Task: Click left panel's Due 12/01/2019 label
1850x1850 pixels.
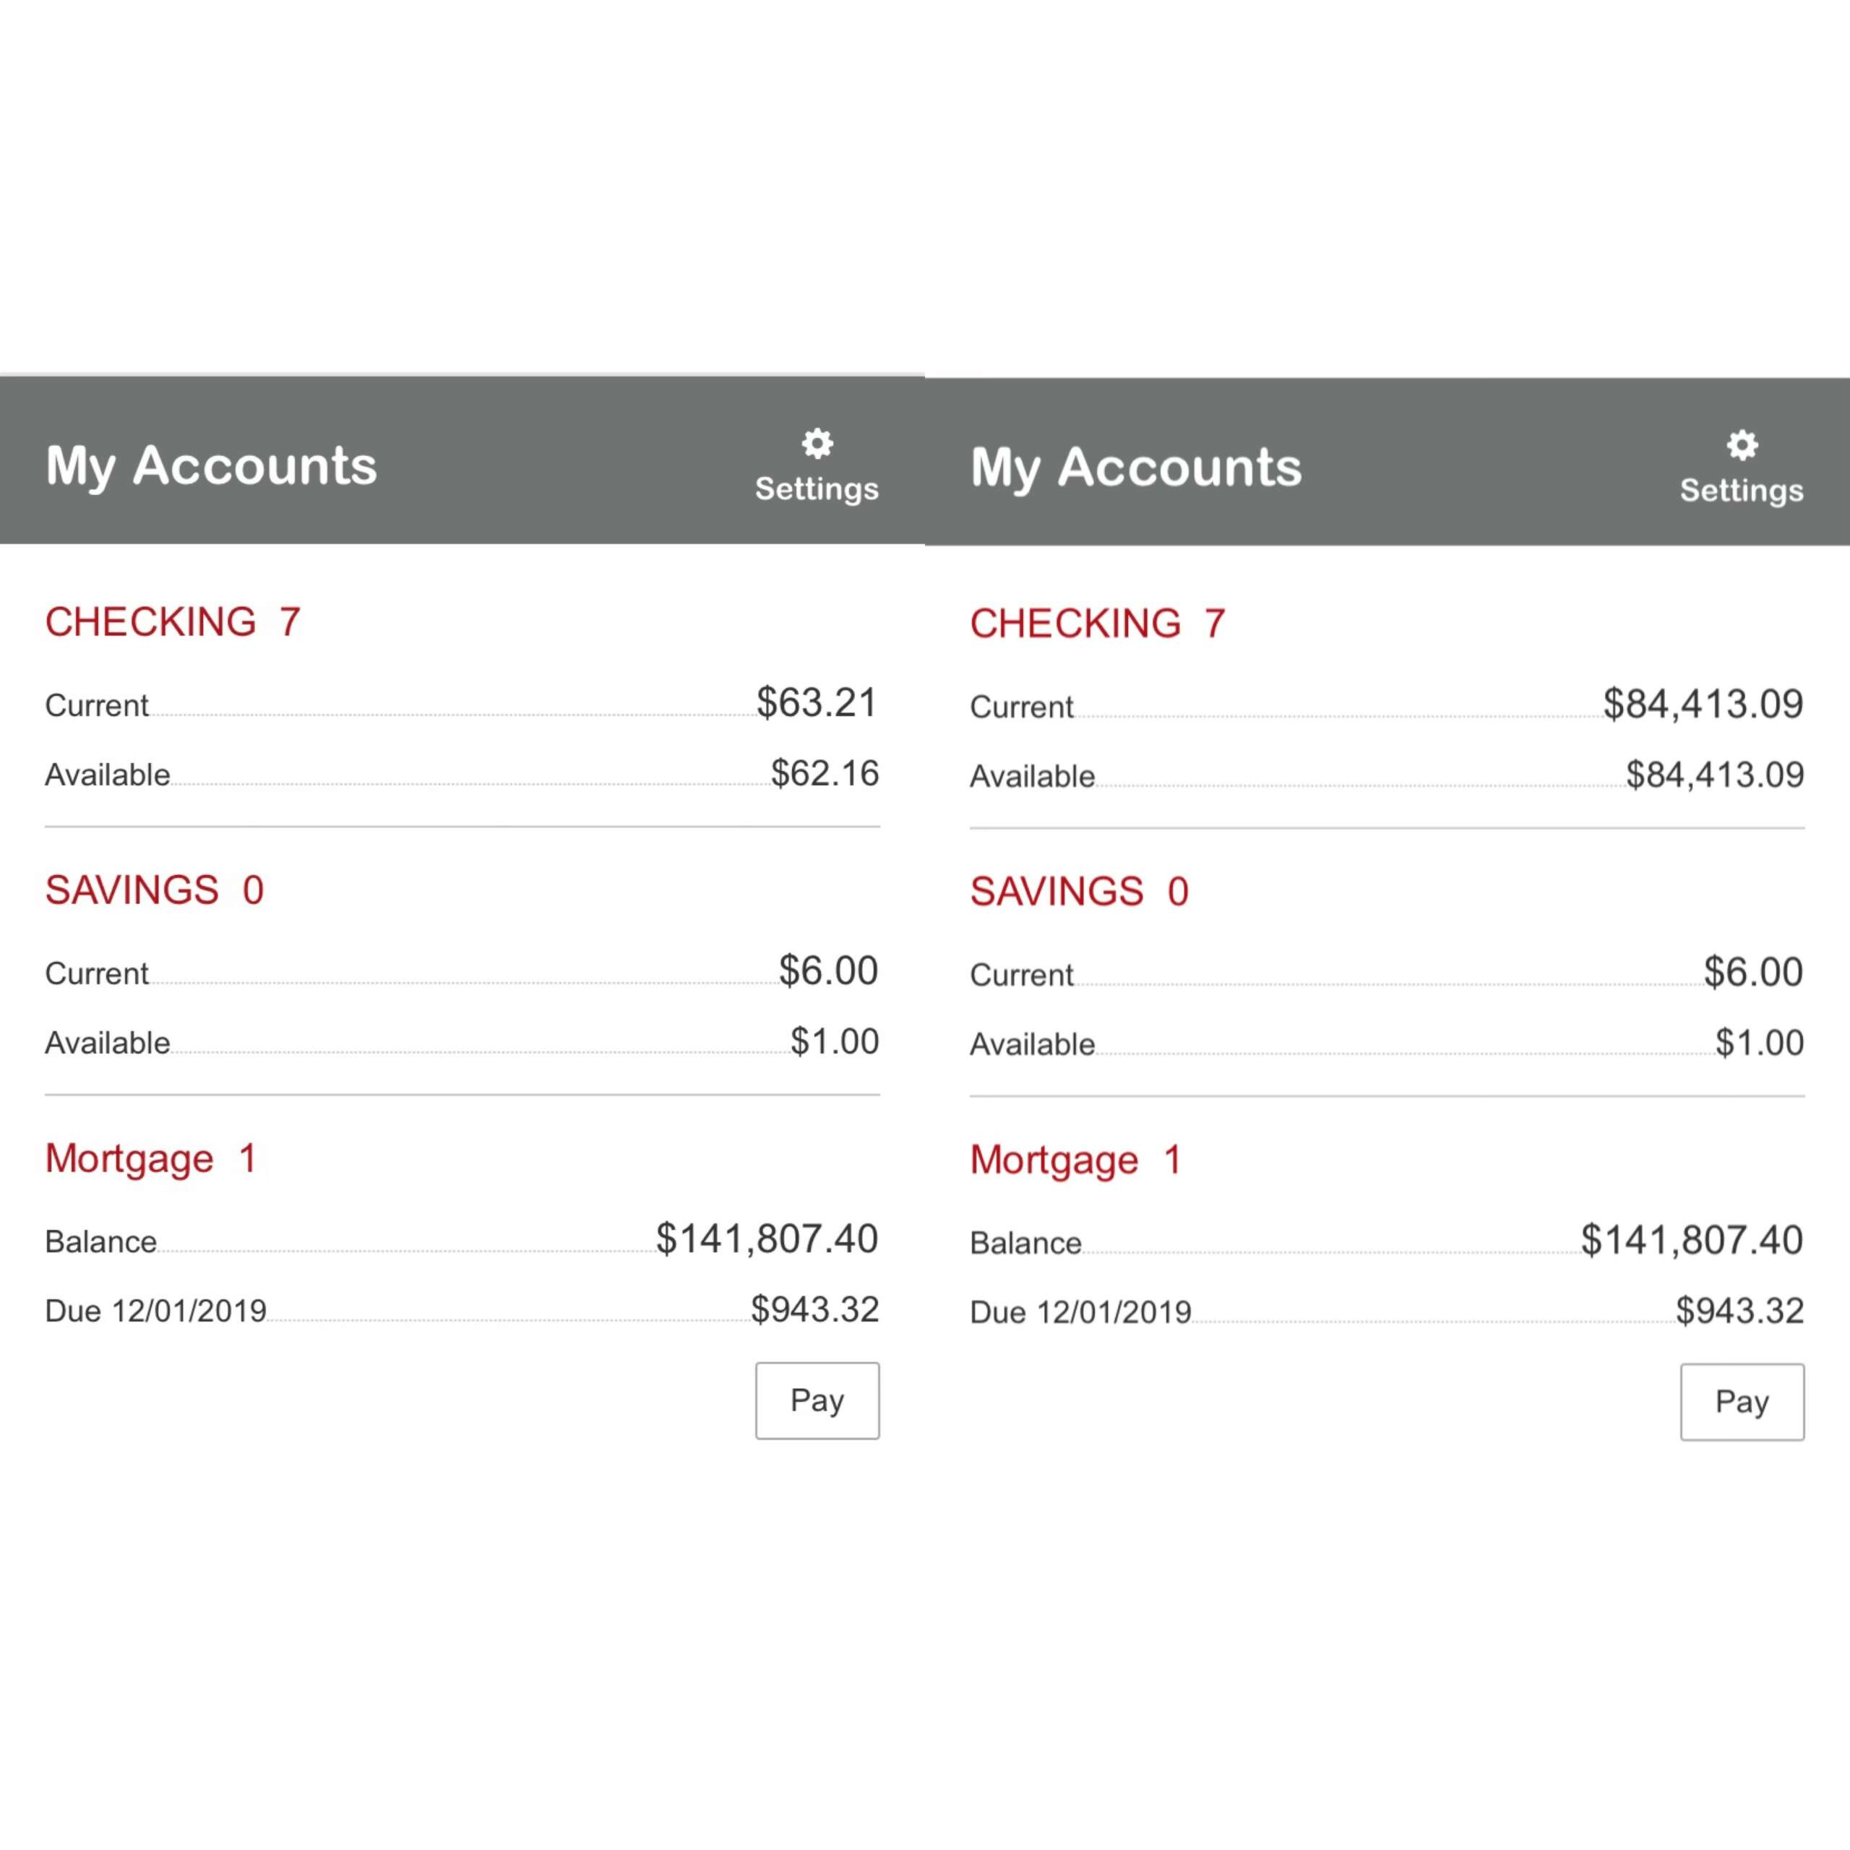Action: (156, 1311)
